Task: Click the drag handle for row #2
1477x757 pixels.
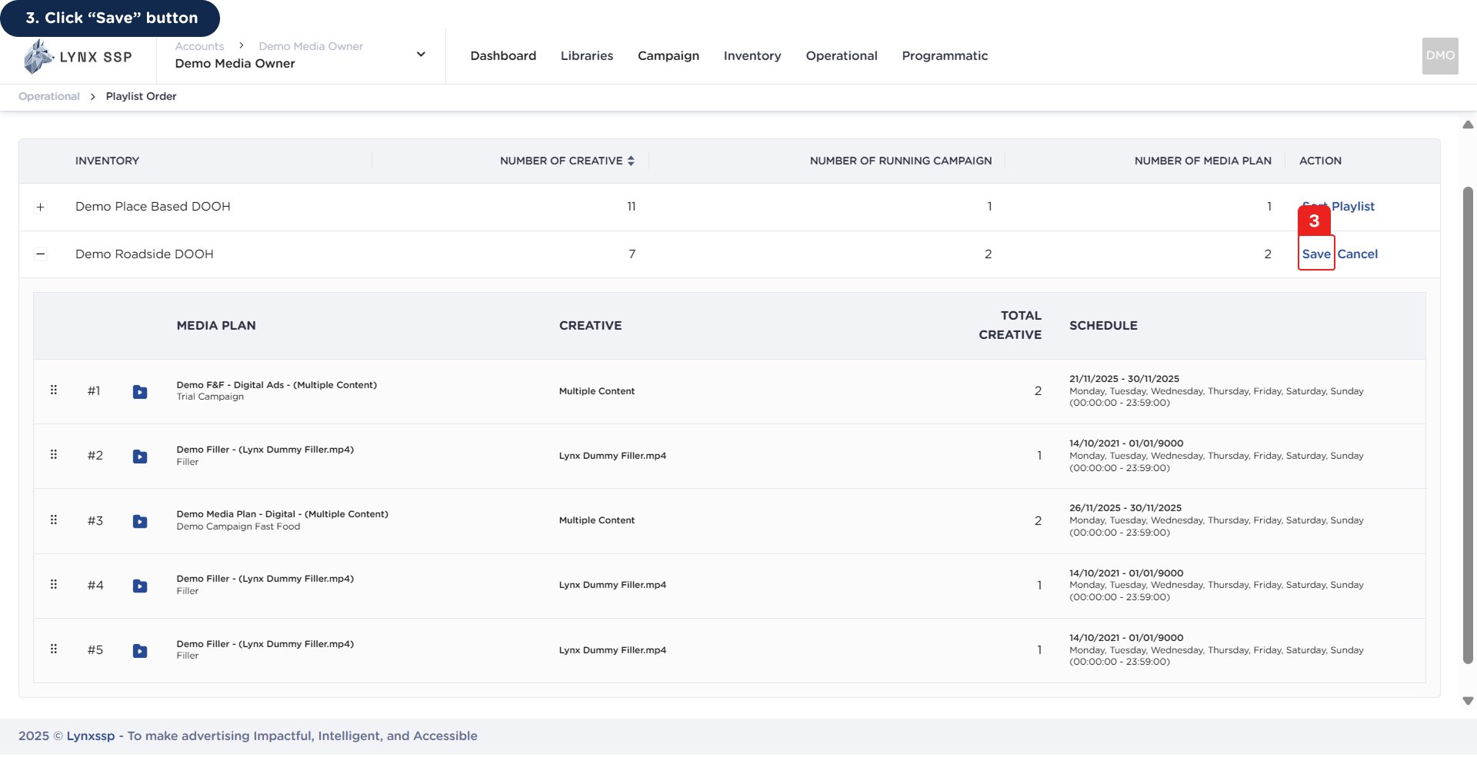Action: coord(54,455)
